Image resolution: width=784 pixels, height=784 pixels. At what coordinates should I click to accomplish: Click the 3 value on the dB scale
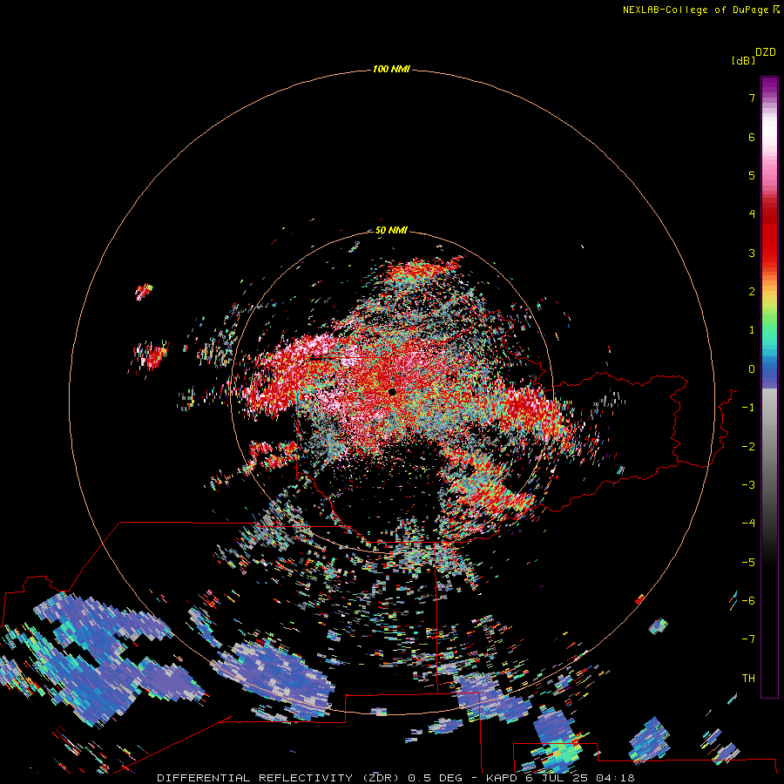pos(752,253)
